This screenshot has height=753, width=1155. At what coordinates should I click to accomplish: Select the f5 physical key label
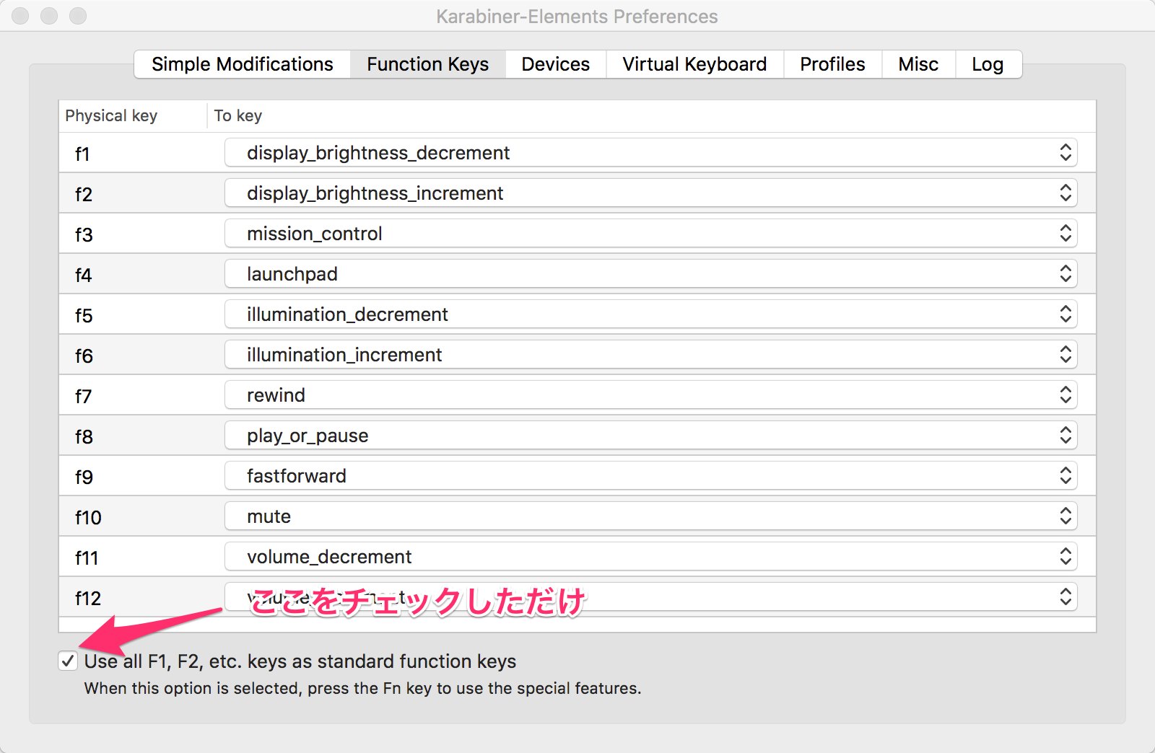[x=84, y=316]
